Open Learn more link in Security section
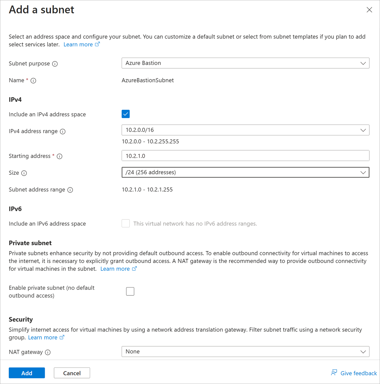 pos(46,337)
